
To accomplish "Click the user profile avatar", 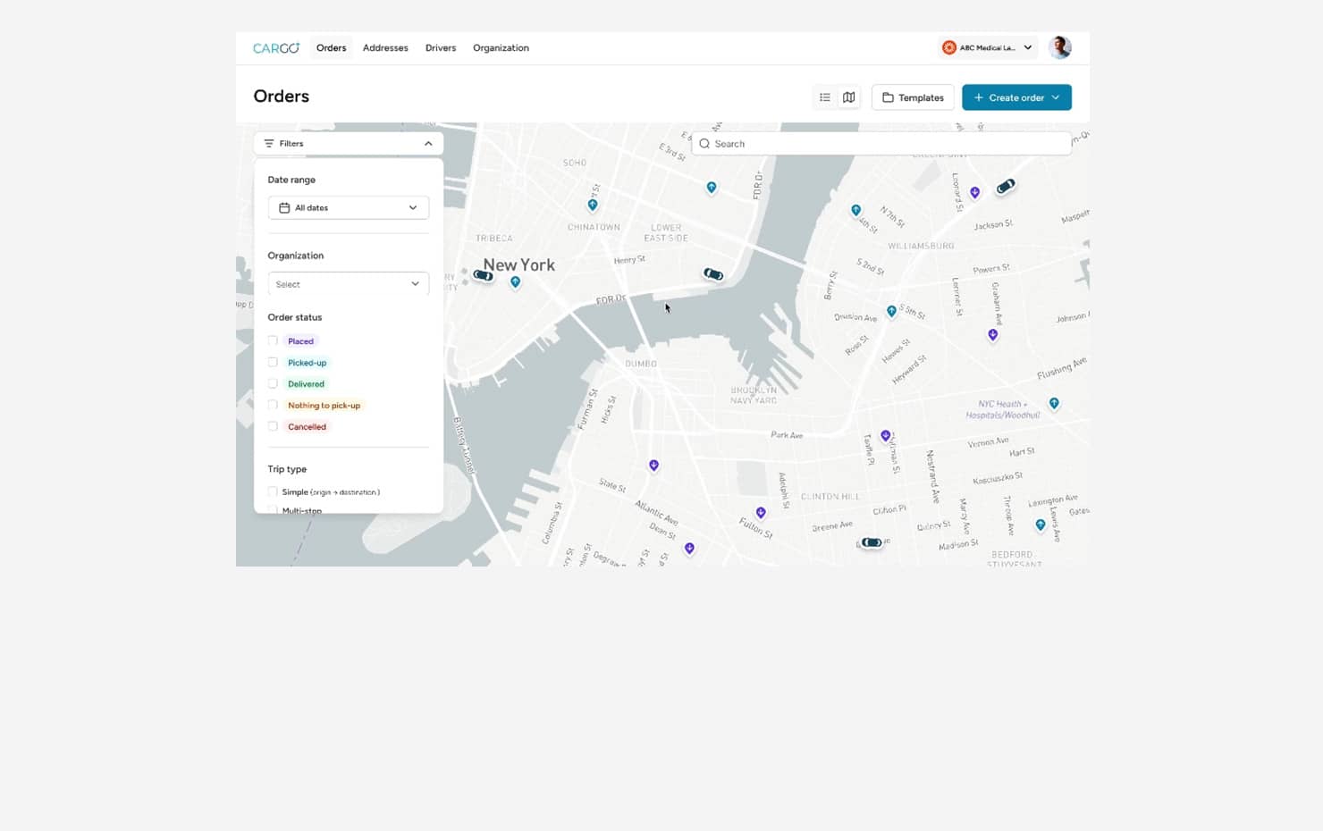I will coord(1059,48).
